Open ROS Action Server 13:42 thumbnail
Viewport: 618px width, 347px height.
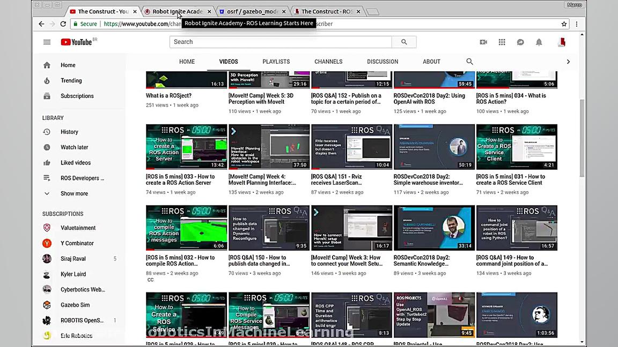[x=187, y=147]
